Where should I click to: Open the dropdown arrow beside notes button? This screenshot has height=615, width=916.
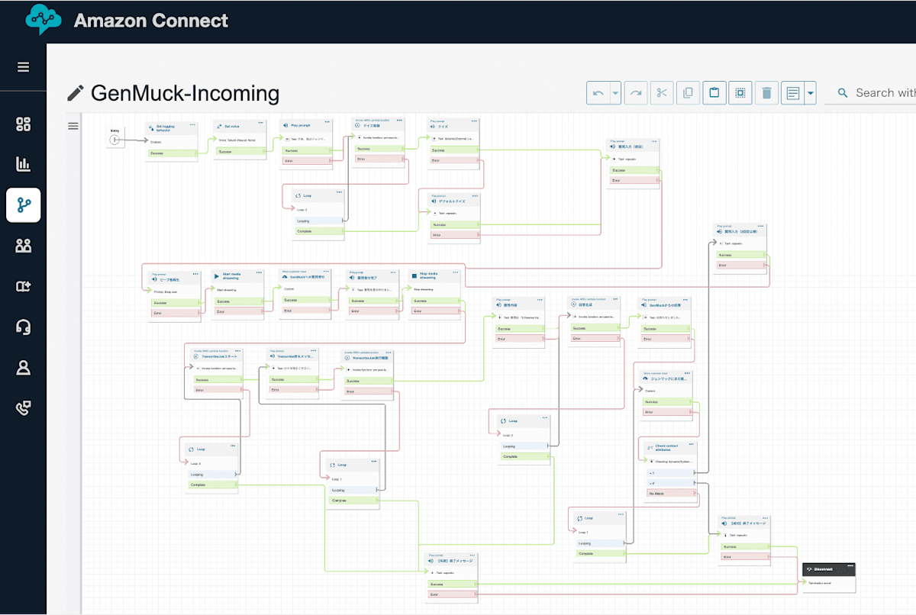pos(810,93)
